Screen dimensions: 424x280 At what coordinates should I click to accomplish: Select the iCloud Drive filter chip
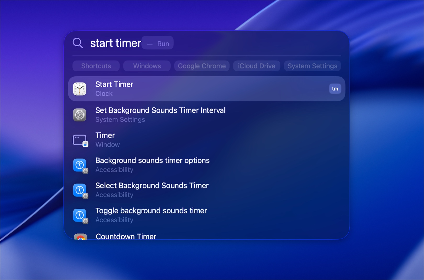(256, 66)
